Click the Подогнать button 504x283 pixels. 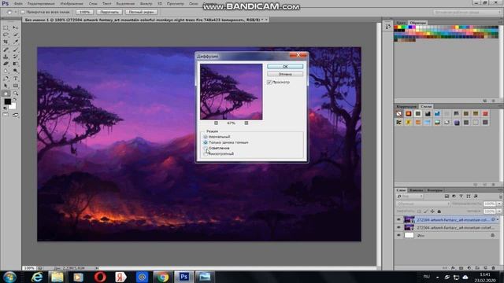click(109, 13)
